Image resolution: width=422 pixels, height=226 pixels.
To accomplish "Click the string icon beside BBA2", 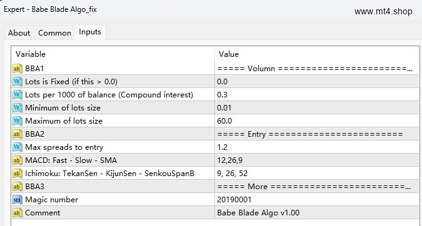I will click(x=18, y=134).
